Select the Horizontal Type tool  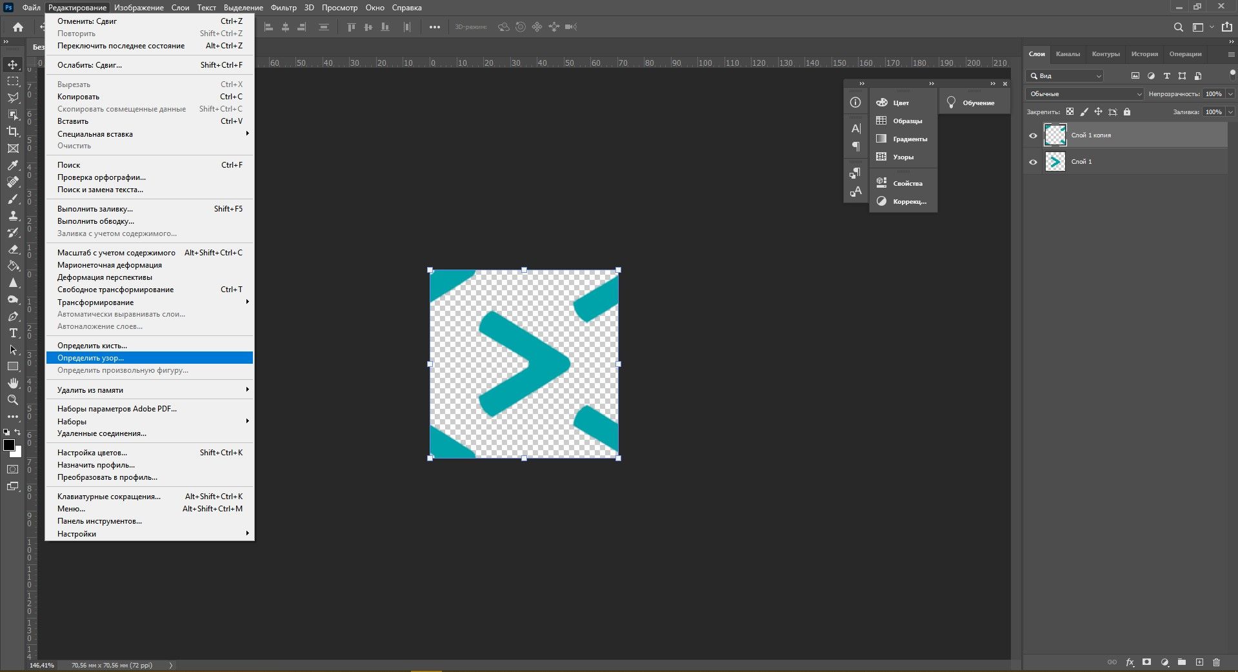point(13,333)
